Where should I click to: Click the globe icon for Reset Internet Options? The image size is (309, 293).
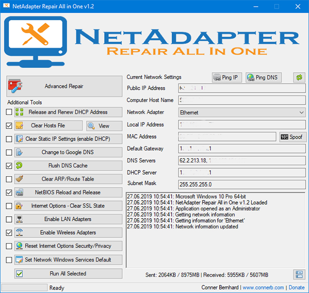pyautogui.click(x=19, y=246)
